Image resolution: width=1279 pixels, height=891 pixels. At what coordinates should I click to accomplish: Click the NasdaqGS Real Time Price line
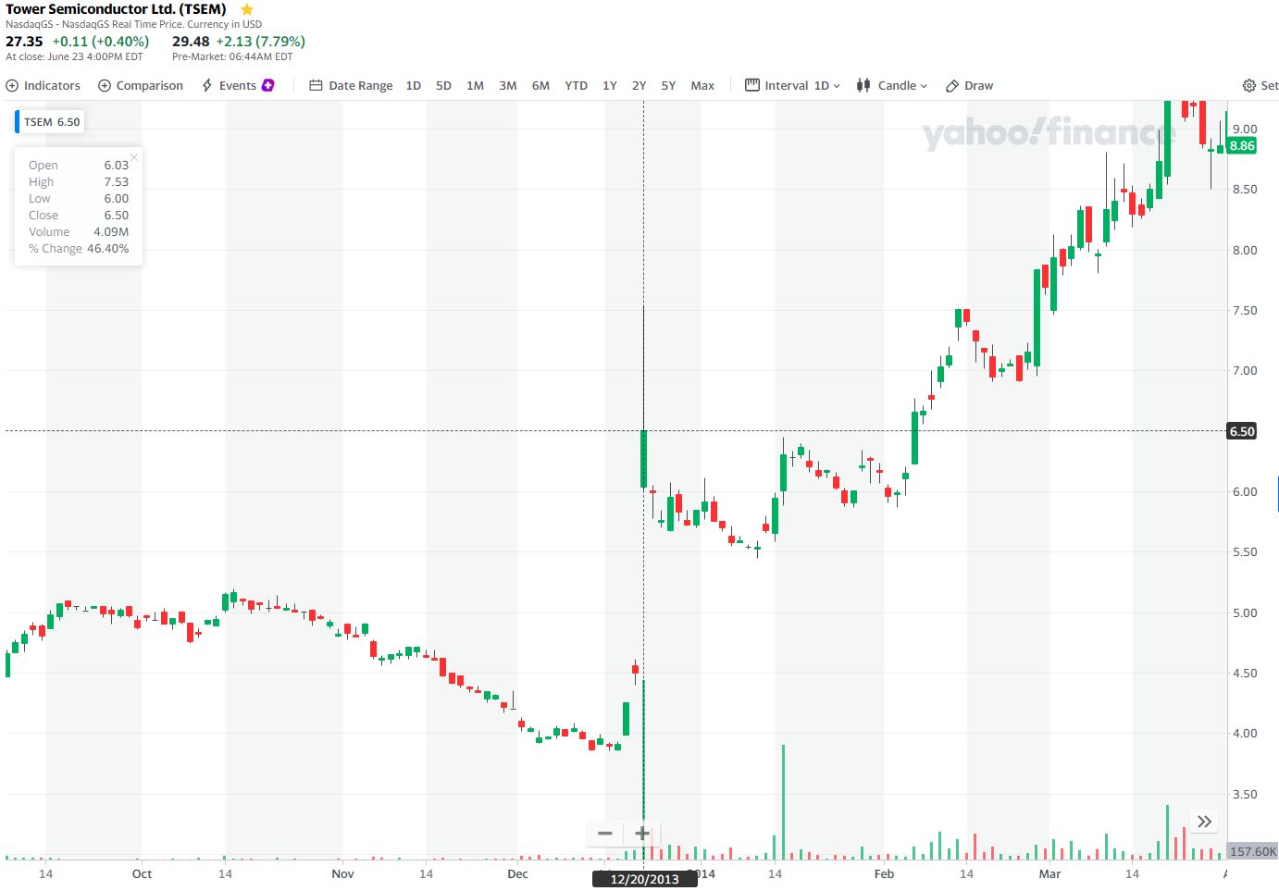[133, 24]
